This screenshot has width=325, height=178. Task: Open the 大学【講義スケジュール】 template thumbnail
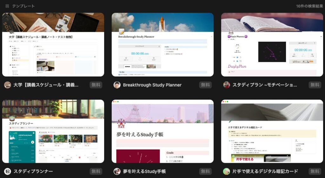coord(53,45)
